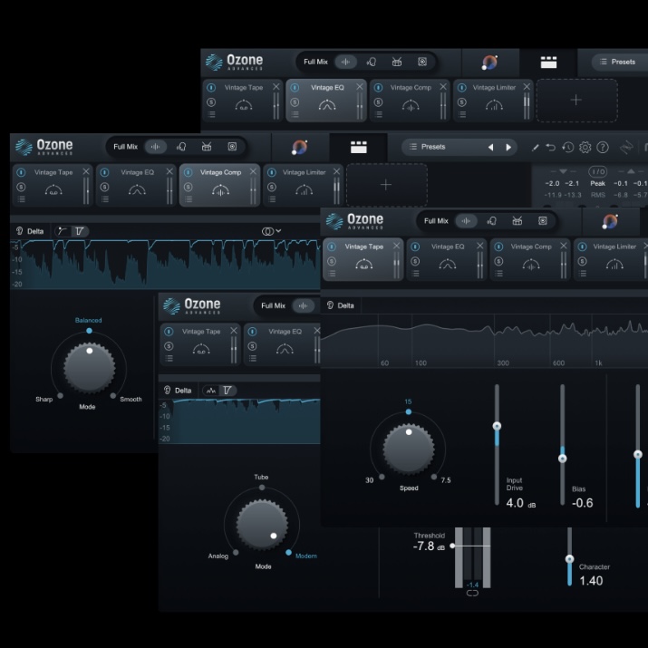Click Bias slider handle

point(563,459)
